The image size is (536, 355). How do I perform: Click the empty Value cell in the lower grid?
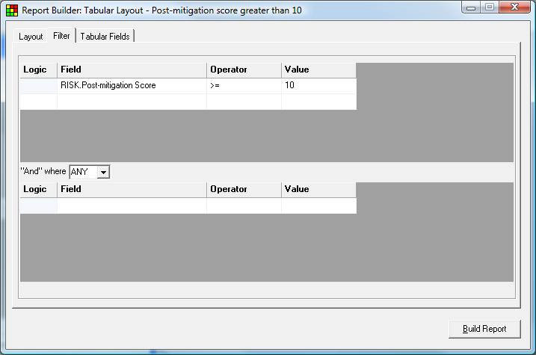[x=319, y=206]
